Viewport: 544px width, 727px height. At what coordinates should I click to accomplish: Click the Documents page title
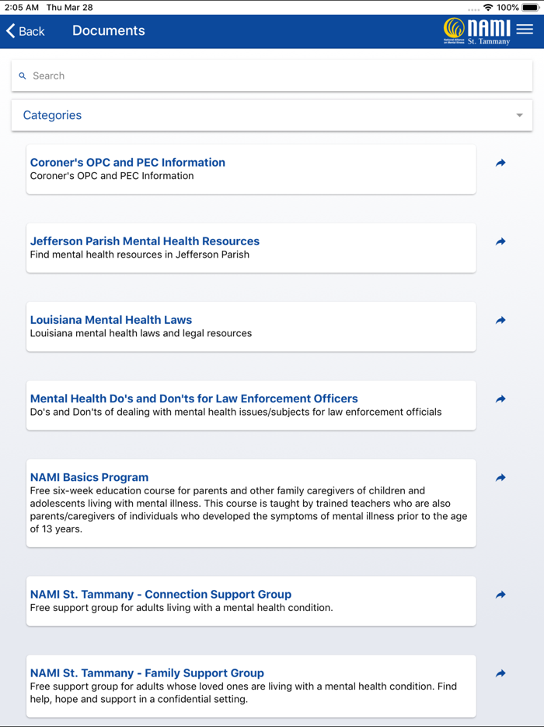tap(109, 30)
